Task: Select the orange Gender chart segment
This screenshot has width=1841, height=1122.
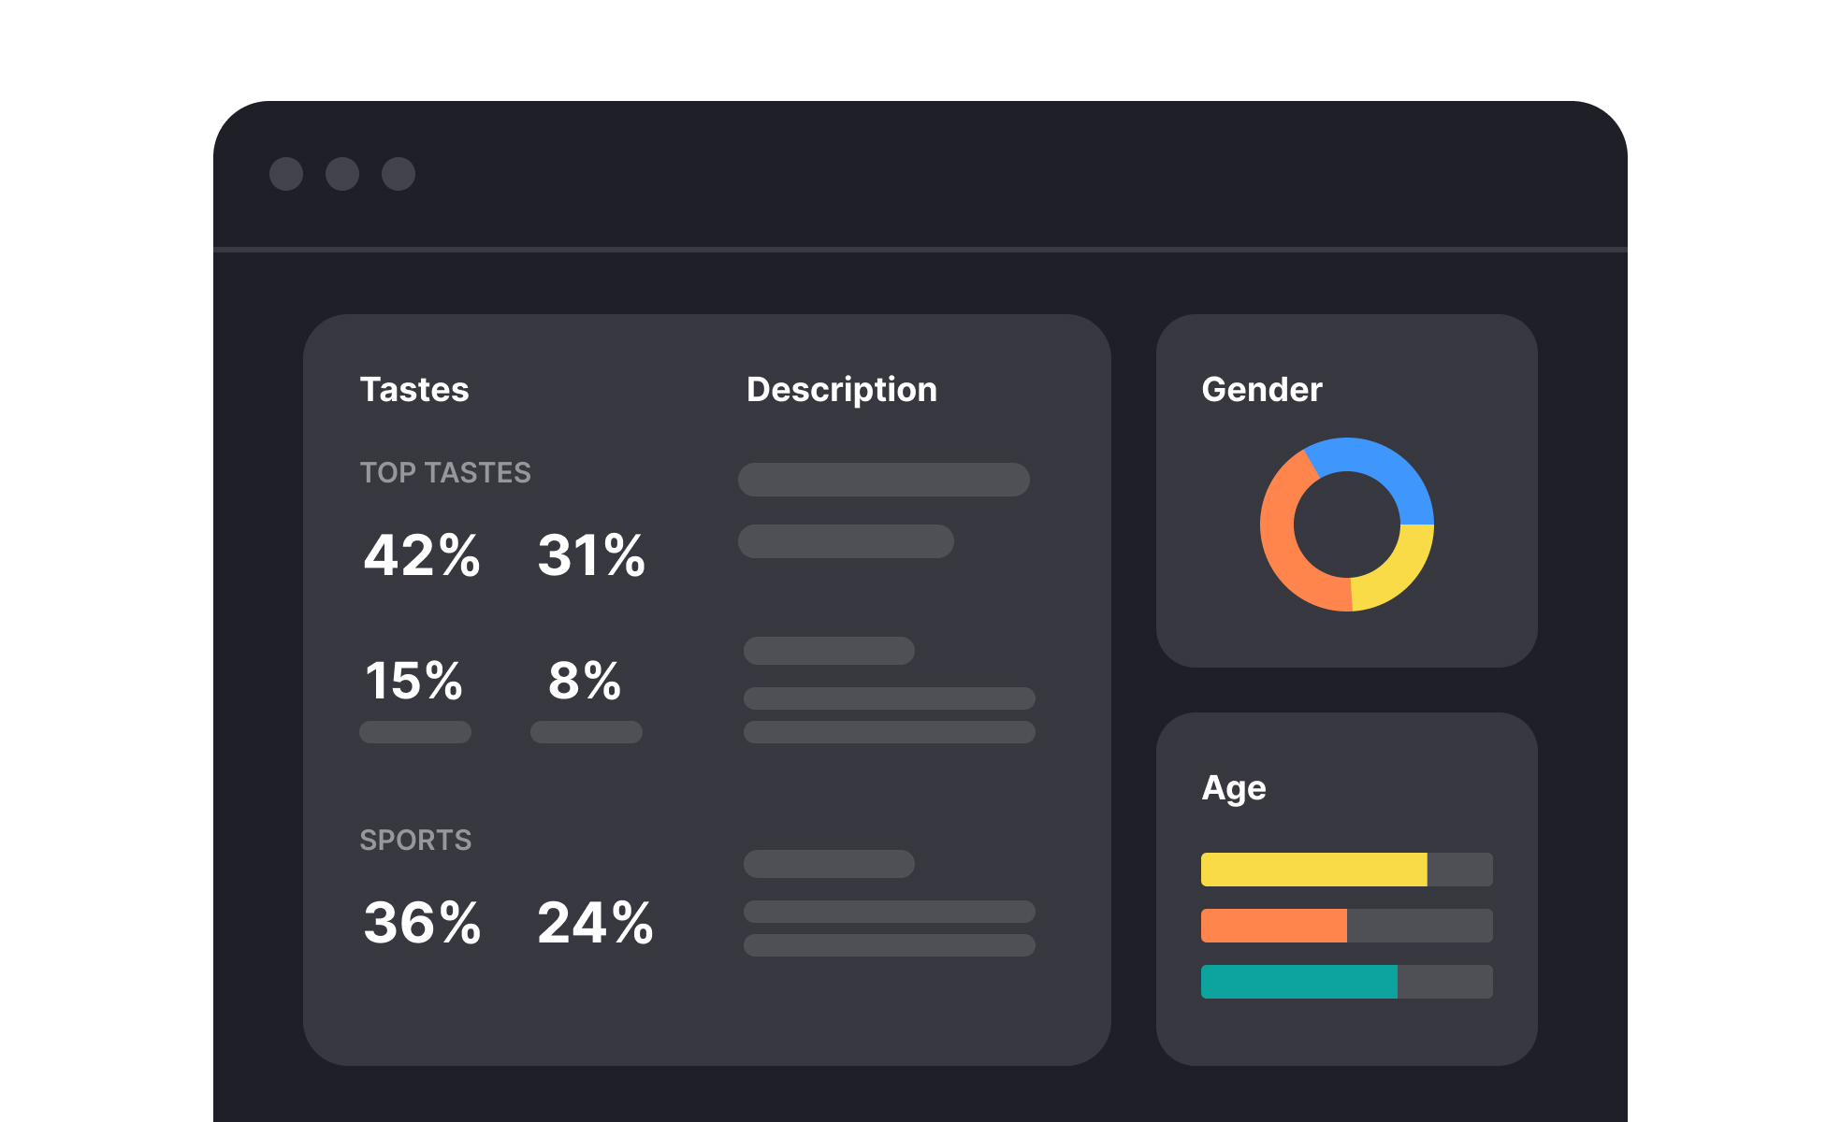Action: [x=1291, y=533]
